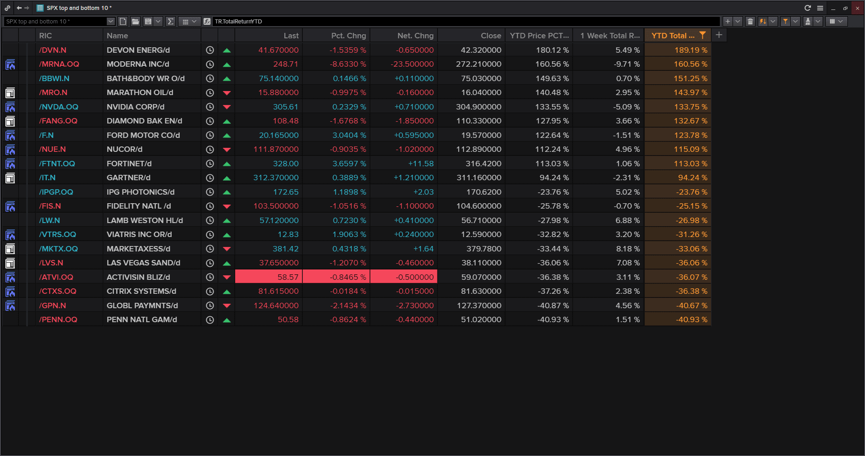Click the clock icon for NVIDIA CORP/d

(210, 107)
